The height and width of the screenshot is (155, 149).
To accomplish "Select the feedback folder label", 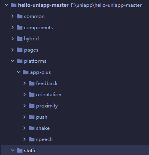I will (47, 83).
